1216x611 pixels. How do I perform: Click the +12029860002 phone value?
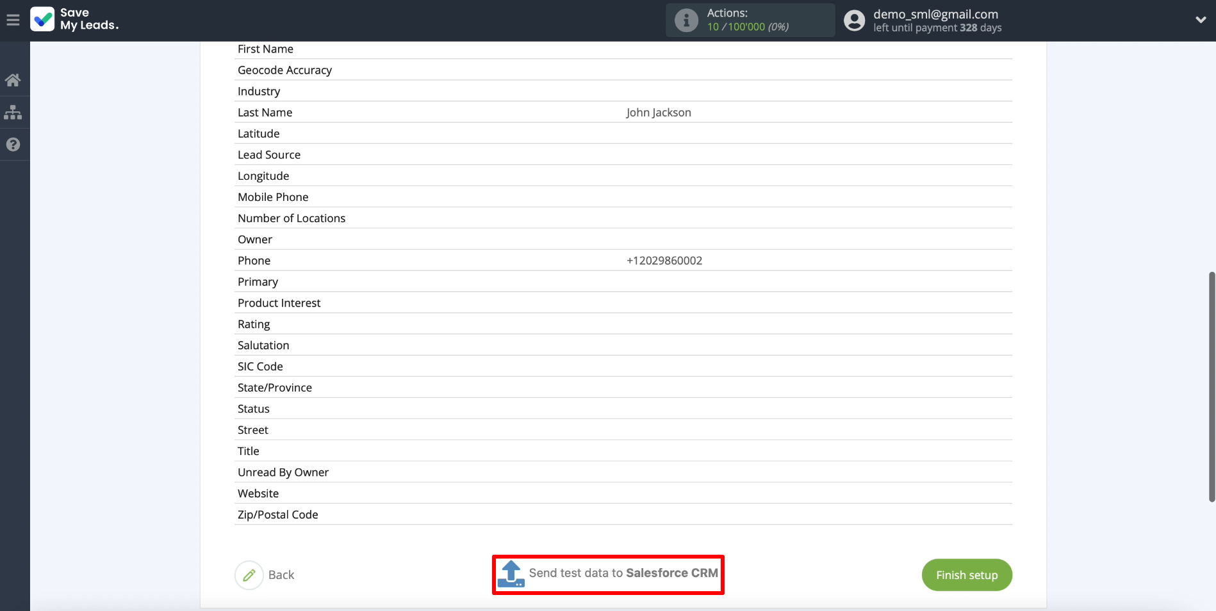click(x=664, y=260)
